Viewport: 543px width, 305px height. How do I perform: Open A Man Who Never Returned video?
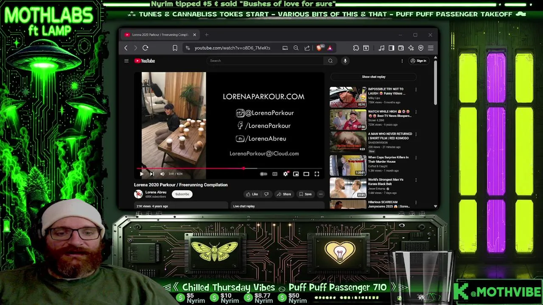point(348,142)
